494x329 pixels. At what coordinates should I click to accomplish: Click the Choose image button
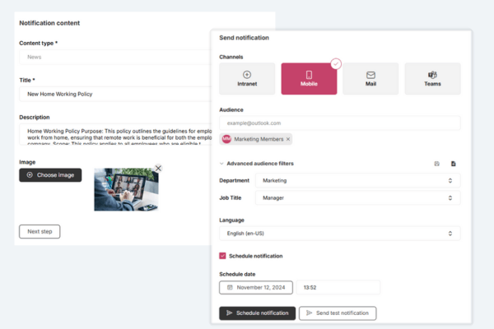tap(50, 175)
